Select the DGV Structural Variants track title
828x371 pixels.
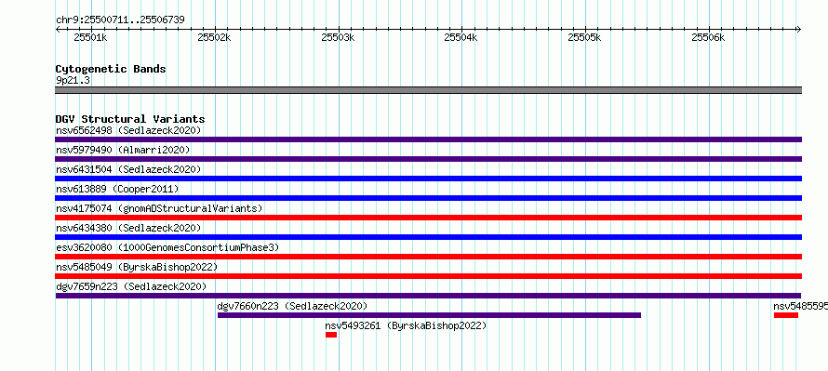point(130,119)
